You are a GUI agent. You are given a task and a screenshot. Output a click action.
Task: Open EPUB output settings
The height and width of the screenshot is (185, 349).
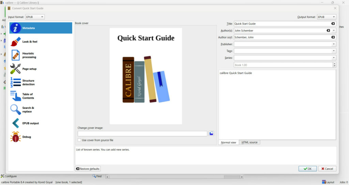tap(41, 123)
